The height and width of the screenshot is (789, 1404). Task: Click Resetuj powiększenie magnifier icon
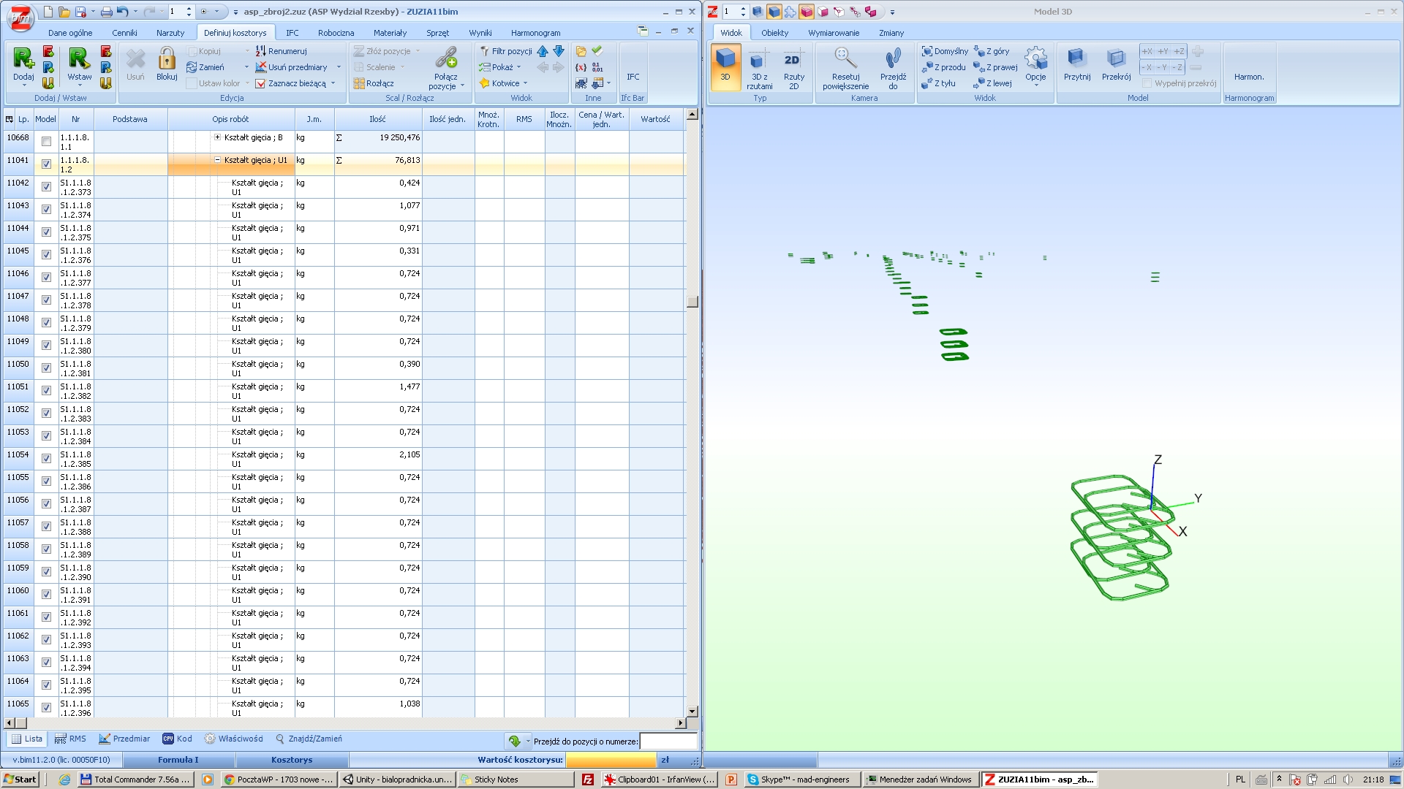coord(845,59)
